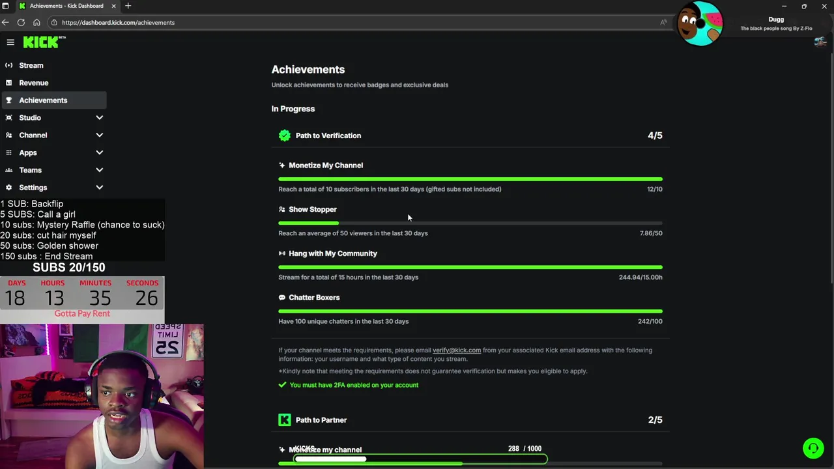Click the verify@kick.com email link

(x=457, y=350)
